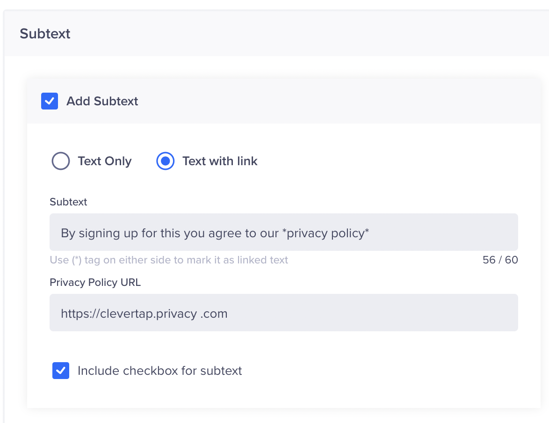This screenshot has height=423, width=549.
Task: Click the 56 / 60 character counter
Action: pyautogui.click(x=500, y=260)
